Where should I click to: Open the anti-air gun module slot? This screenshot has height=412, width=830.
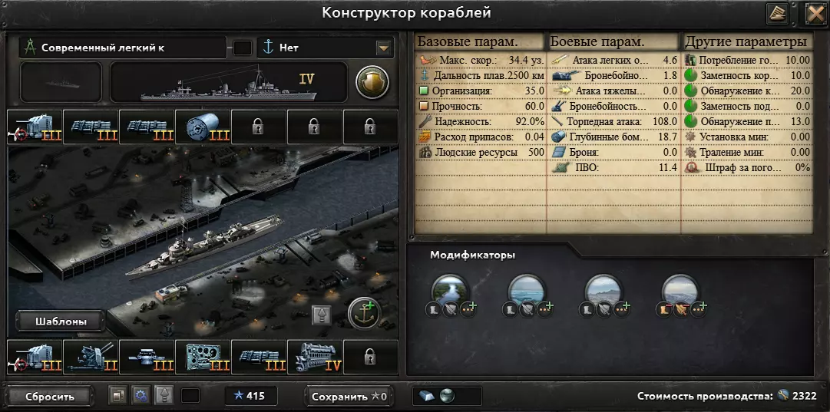point(91,357)
